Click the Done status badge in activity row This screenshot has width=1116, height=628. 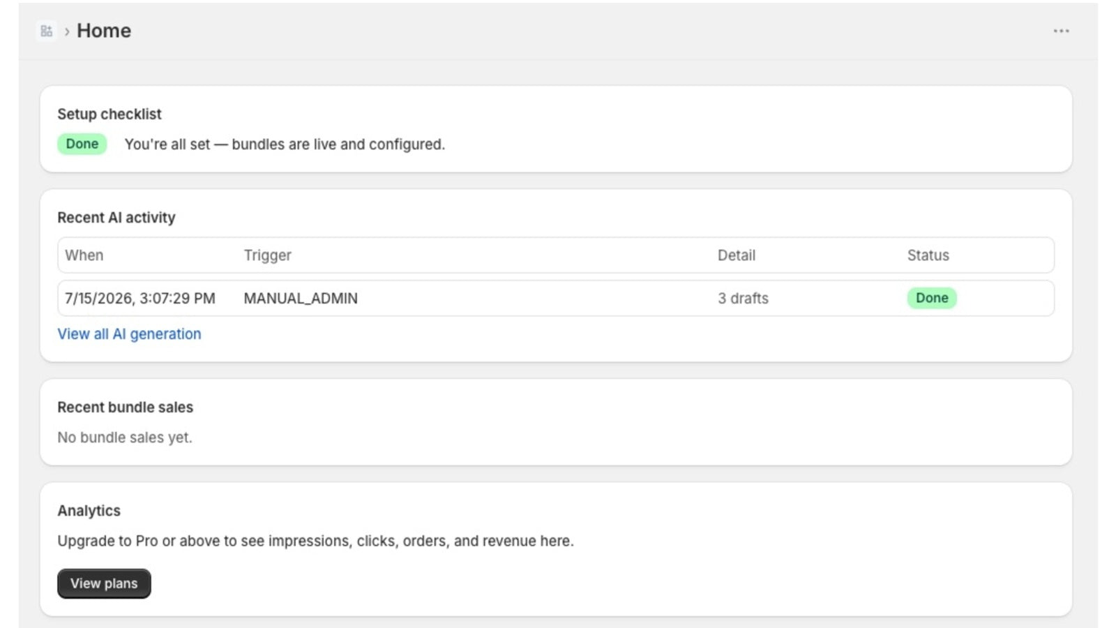click(932, 298)
